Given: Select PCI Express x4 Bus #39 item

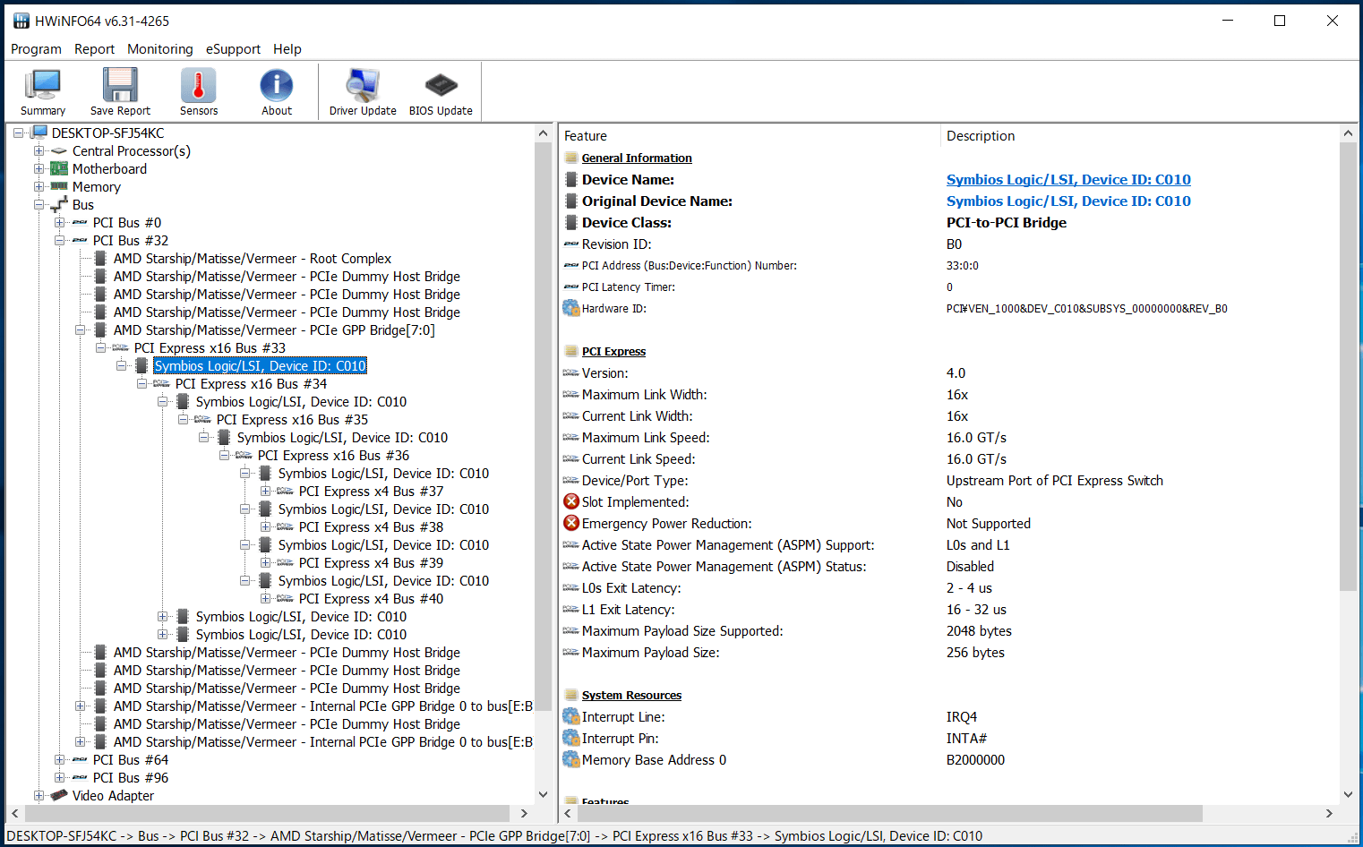Looking at the screenshot, I should 371,562.
